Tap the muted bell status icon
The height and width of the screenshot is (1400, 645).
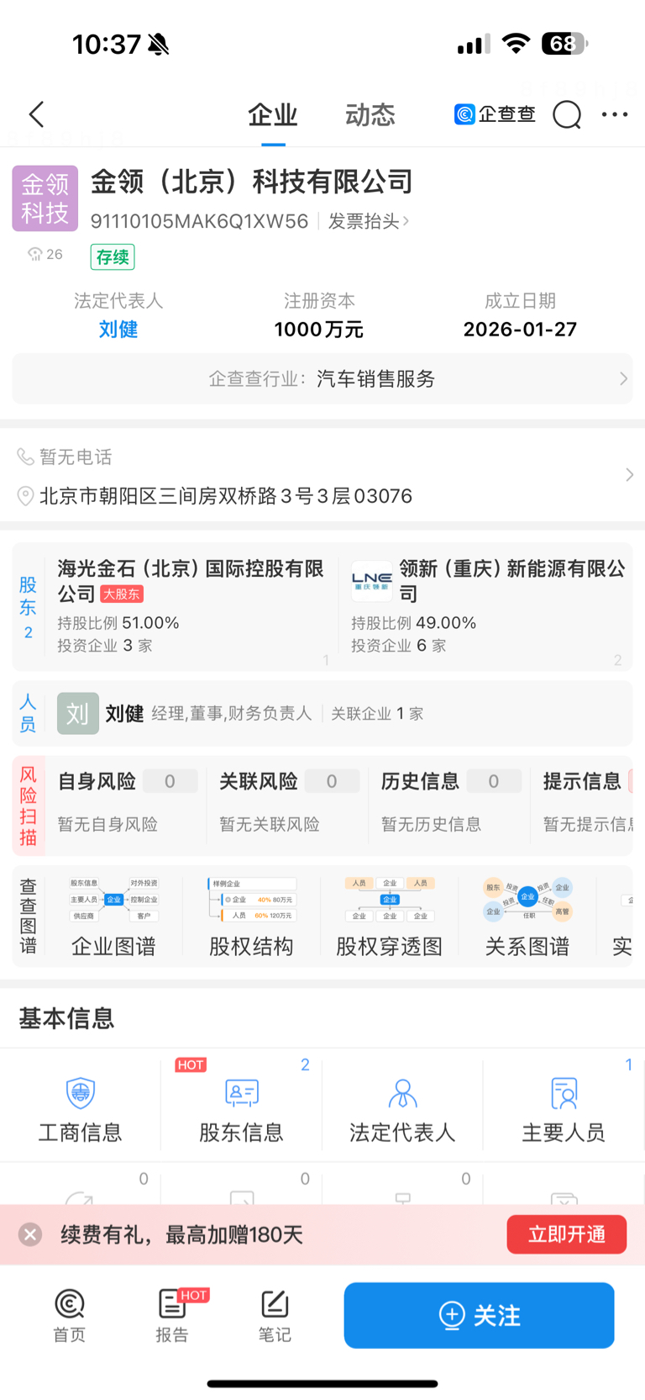tap(159, 44)
